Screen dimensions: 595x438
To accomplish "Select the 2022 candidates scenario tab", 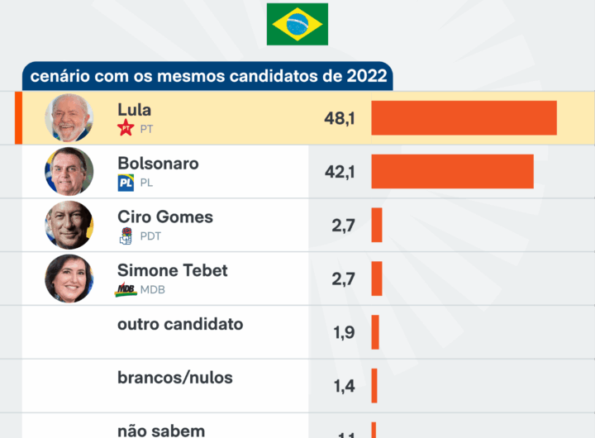I will click(x=208, y=77).
